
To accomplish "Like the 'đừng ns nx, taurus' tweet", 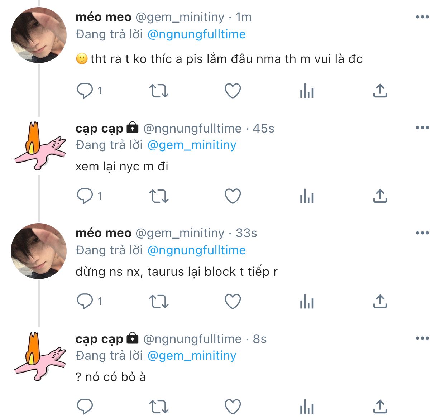I will click(233, 301).
